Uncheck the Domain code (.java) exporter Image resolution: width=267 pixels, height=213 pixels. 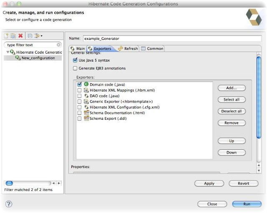click(79, 84)
